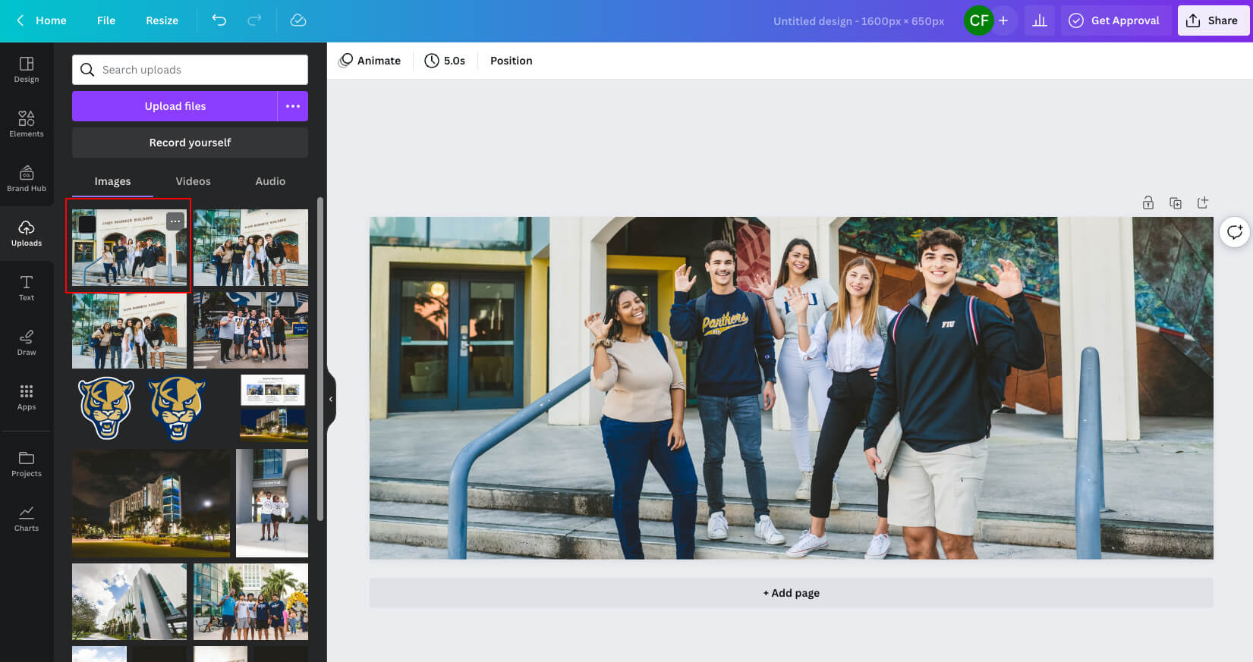
Task: Open the Draw tool
Action: 27,342
